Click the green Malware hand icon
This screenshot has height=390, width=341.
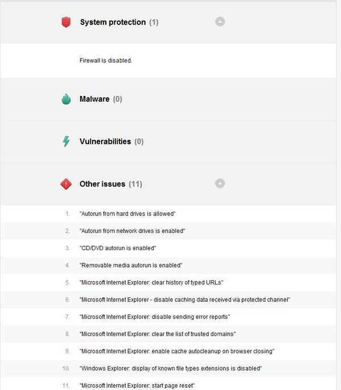(66, 99)
